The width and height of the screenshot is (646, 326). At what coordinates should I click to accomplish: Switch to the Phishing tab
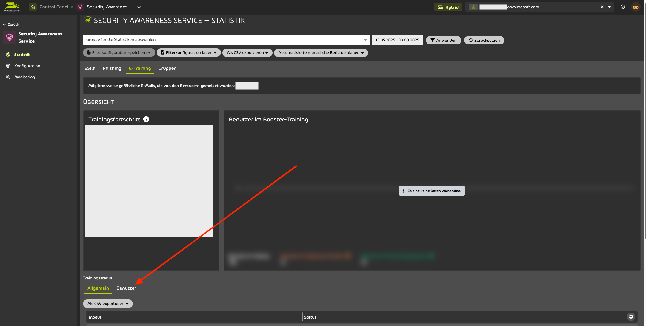pos(112,68)
